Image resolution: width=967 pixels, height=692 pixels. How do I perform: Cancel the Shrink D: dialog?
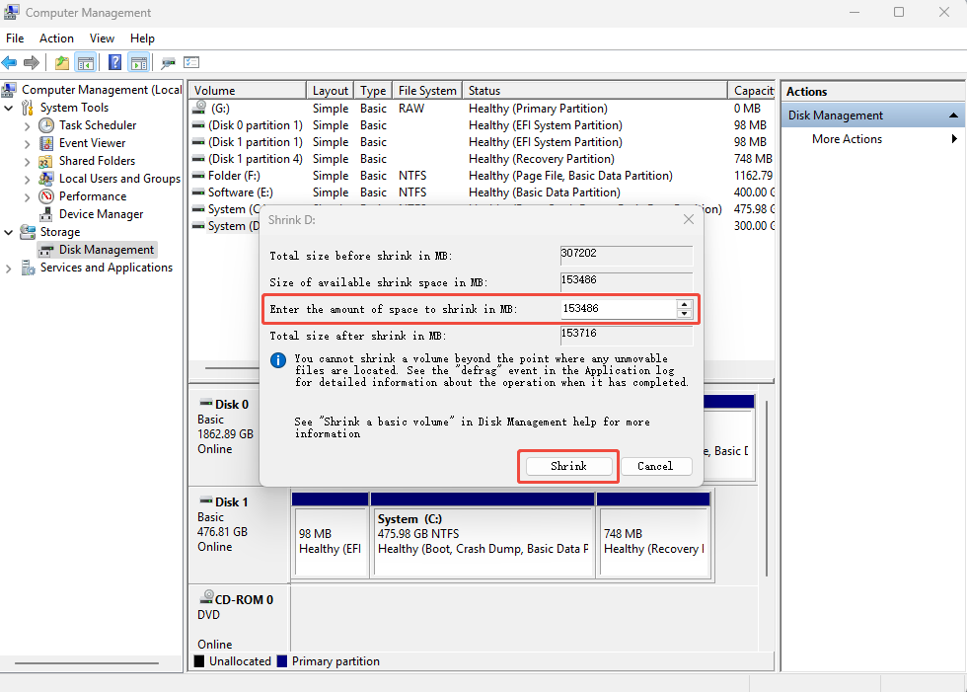[655, 466]
